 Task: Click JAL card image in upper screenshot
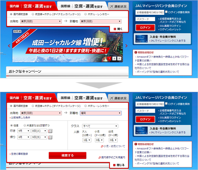[x=141, y=39]
